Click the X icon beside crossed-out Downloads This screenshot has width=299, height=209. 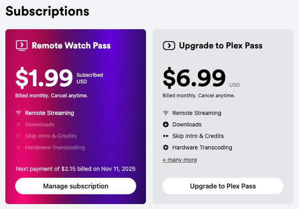[19, 125]
